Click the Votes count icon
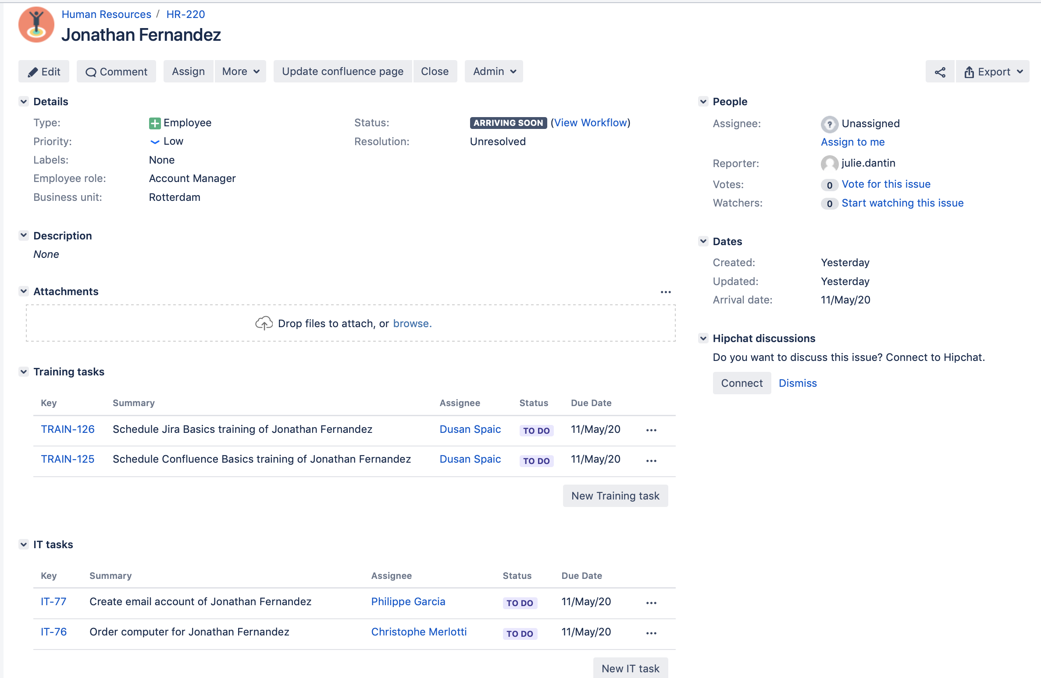This screenshot has width=1041, height=678. [x=829, y=184]
